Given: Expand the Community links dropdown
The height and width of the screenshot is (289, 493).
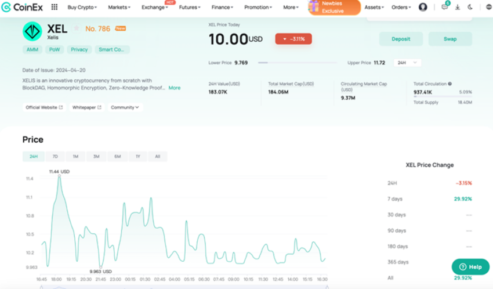Looking at the screenshot, I should 125,107.
